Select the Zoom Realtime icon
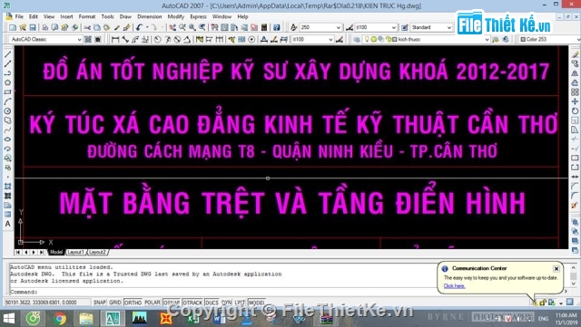581x327 pixels. [182, 27]
